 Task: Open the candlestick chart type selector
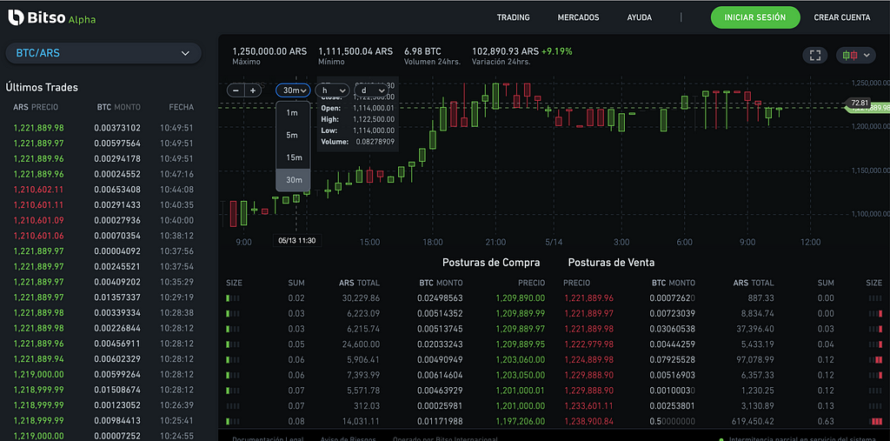(856, 55)
